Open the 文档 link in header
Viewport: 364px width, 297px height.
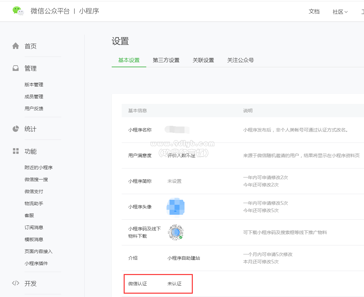click(314, 11)
